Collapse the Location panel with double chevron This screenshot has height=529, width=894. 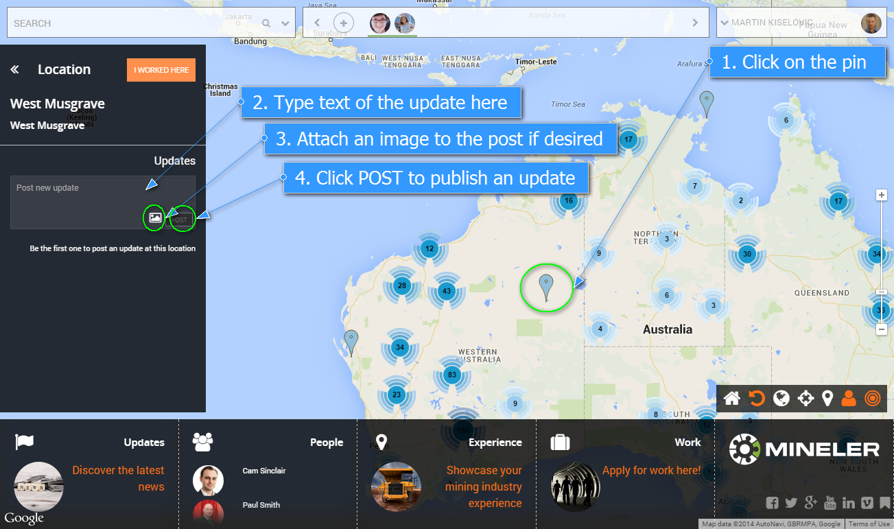pyautogui.click(x=15, y=69)
